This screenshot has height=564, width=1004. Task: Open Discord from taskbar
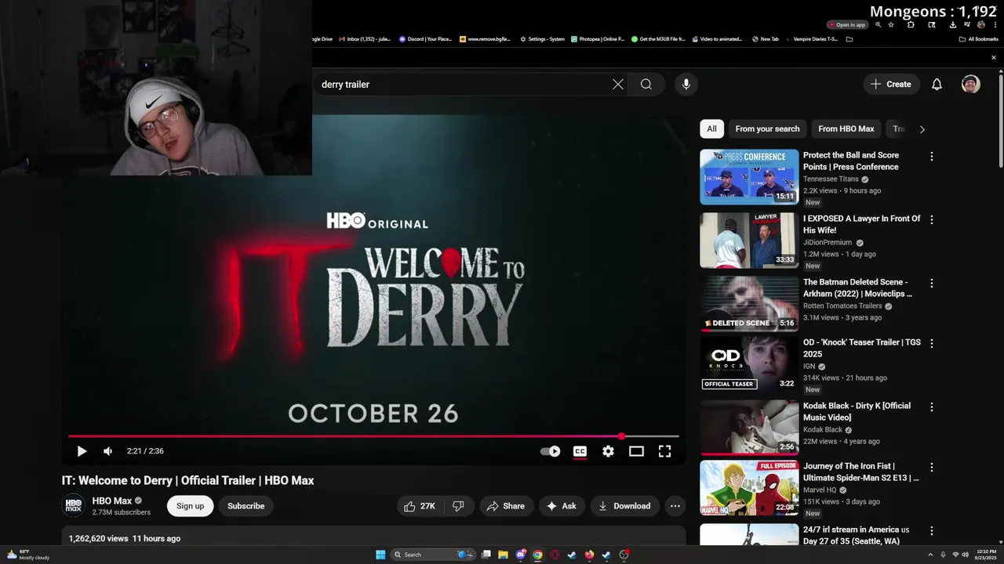tap(520, 555)
